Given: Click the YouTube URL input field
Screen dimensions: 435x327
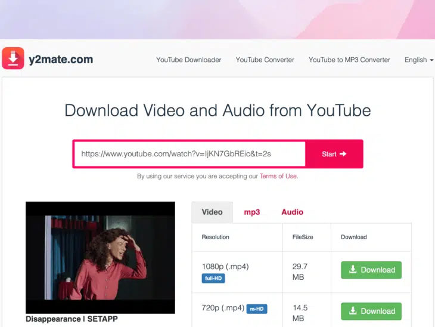Looking at the screenshot, I should [x=190, y=154].
